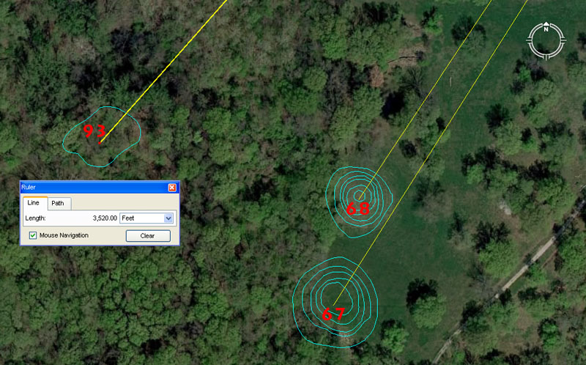Click the Length label in Ruler
Viewport: 586px width, 365px height.
(36, 218)
